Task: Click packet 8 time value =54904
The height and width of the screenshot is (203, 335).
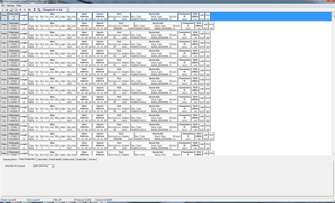Action: pyautogui.click(x=14, y=84)
